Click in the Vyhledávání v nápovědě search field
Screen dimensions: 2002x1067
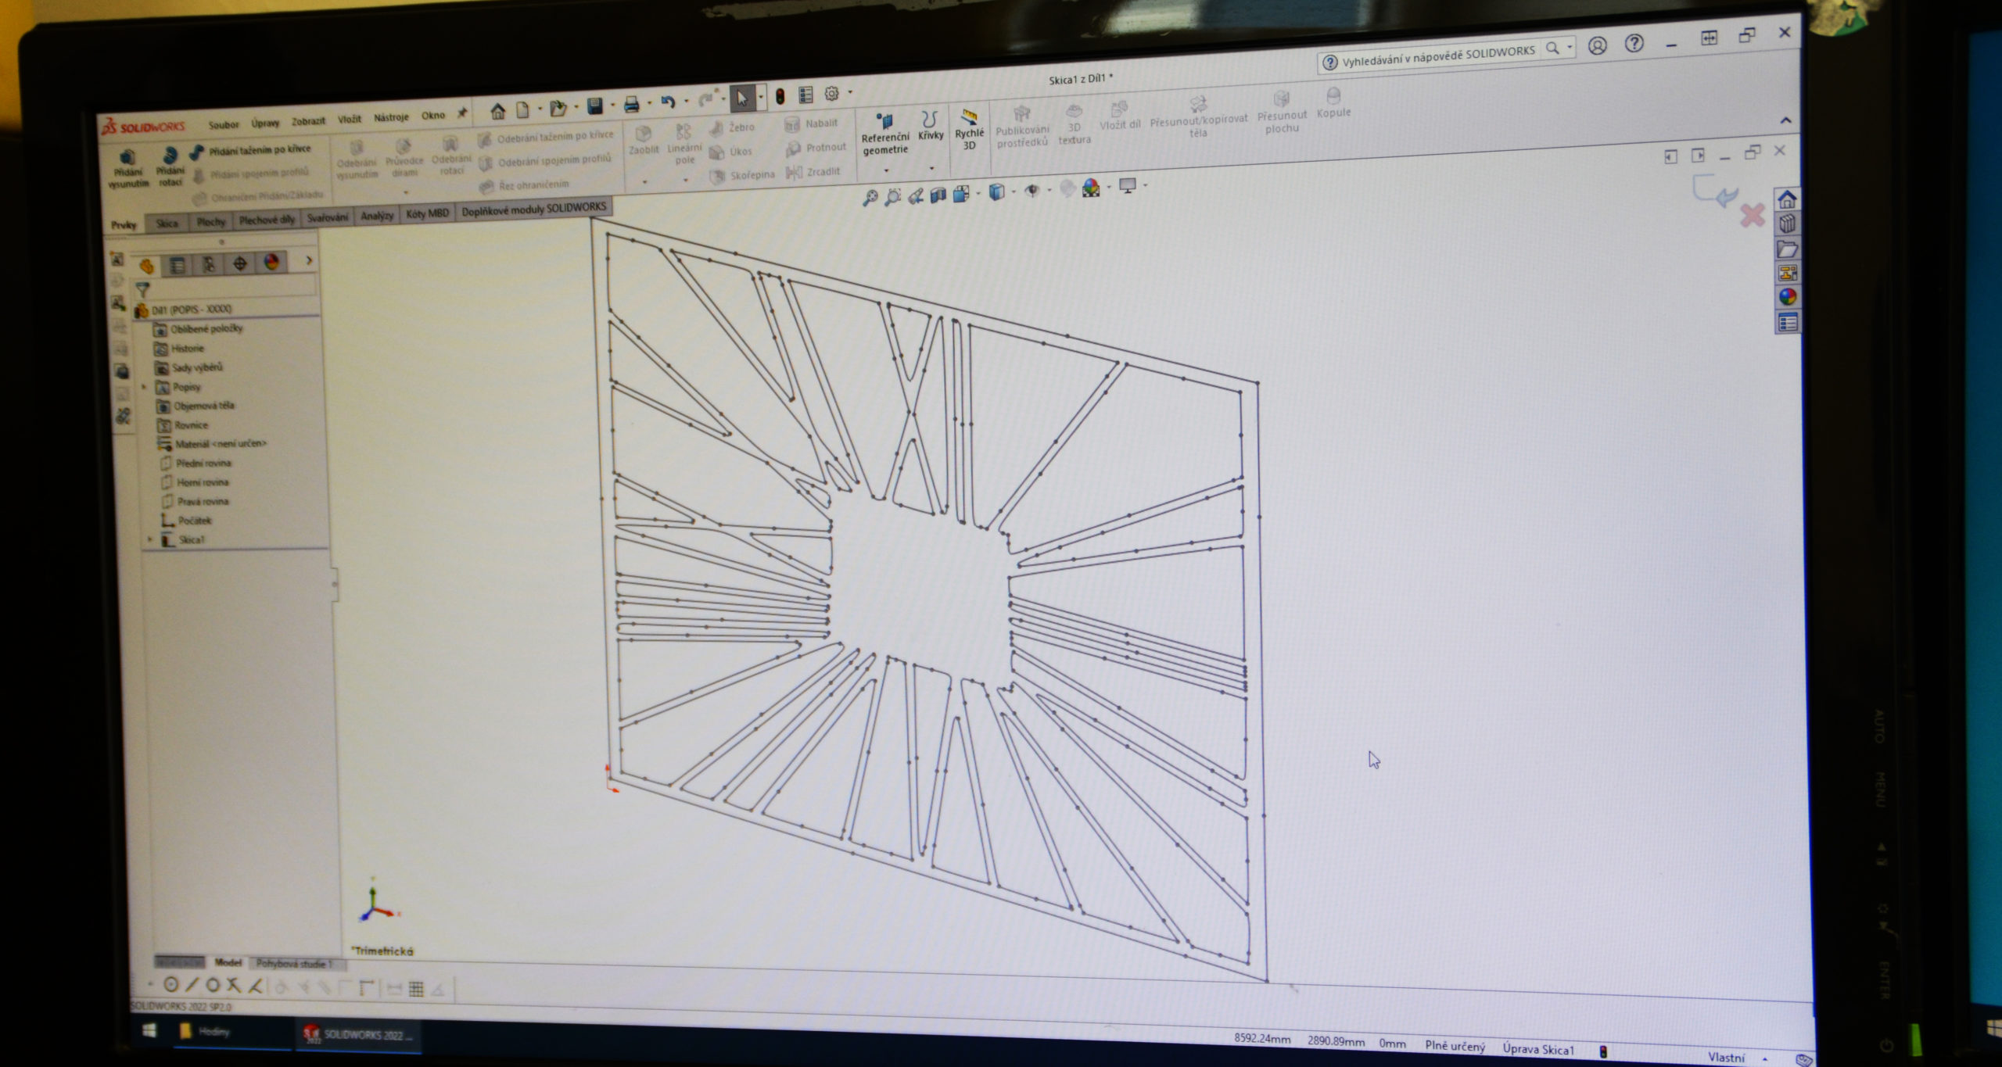point(1438,56)
